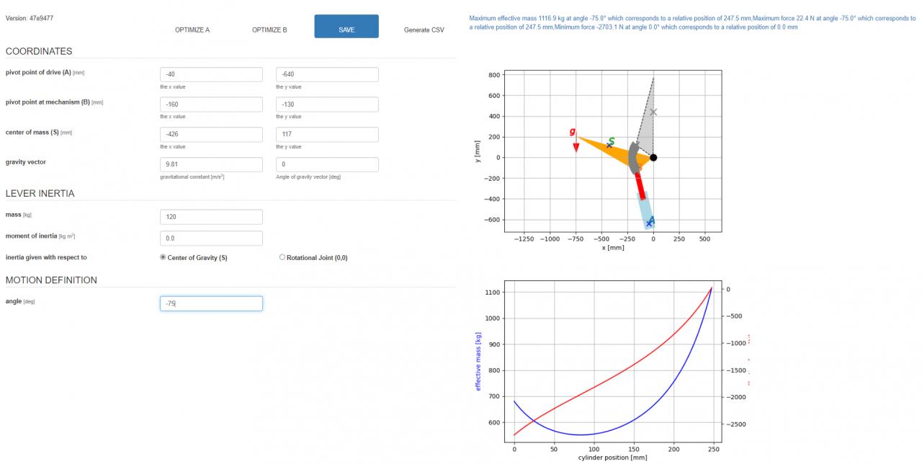Focus the center of mass y value field
The image size is (922, 464).
[x=327, y=135]
